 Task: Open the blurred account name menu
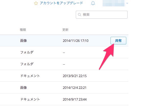point(114,3)
